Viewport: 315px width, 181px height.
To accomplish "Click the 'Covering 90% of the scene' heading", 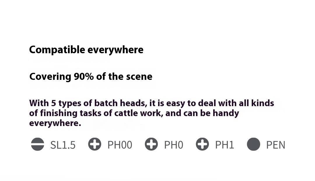I will (91, 77).
